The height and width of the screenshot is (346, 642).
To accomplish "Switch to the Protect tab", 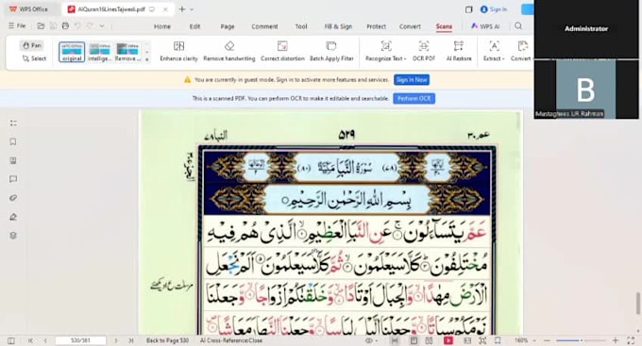I will click(x=376, y=26).
